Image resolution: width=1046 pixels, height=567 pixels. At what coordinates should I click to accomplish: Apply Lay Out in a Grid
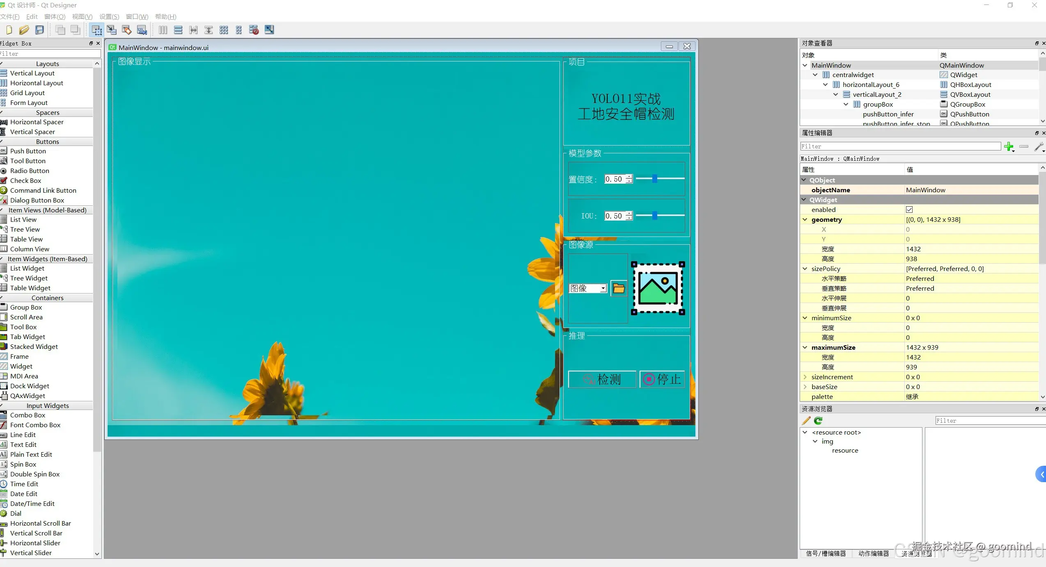[x=224, y=30]
